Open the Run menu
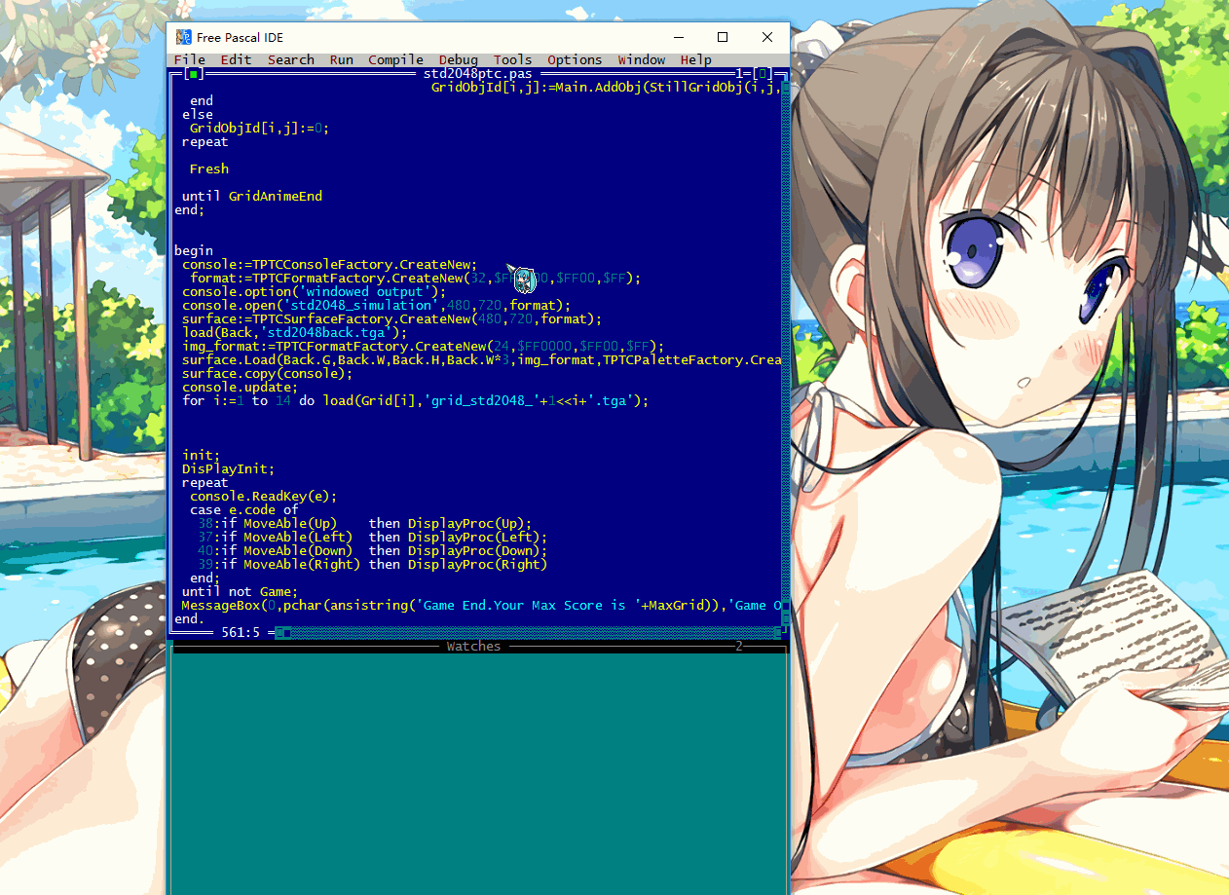The image size is (1229, 895). point(341,59)
